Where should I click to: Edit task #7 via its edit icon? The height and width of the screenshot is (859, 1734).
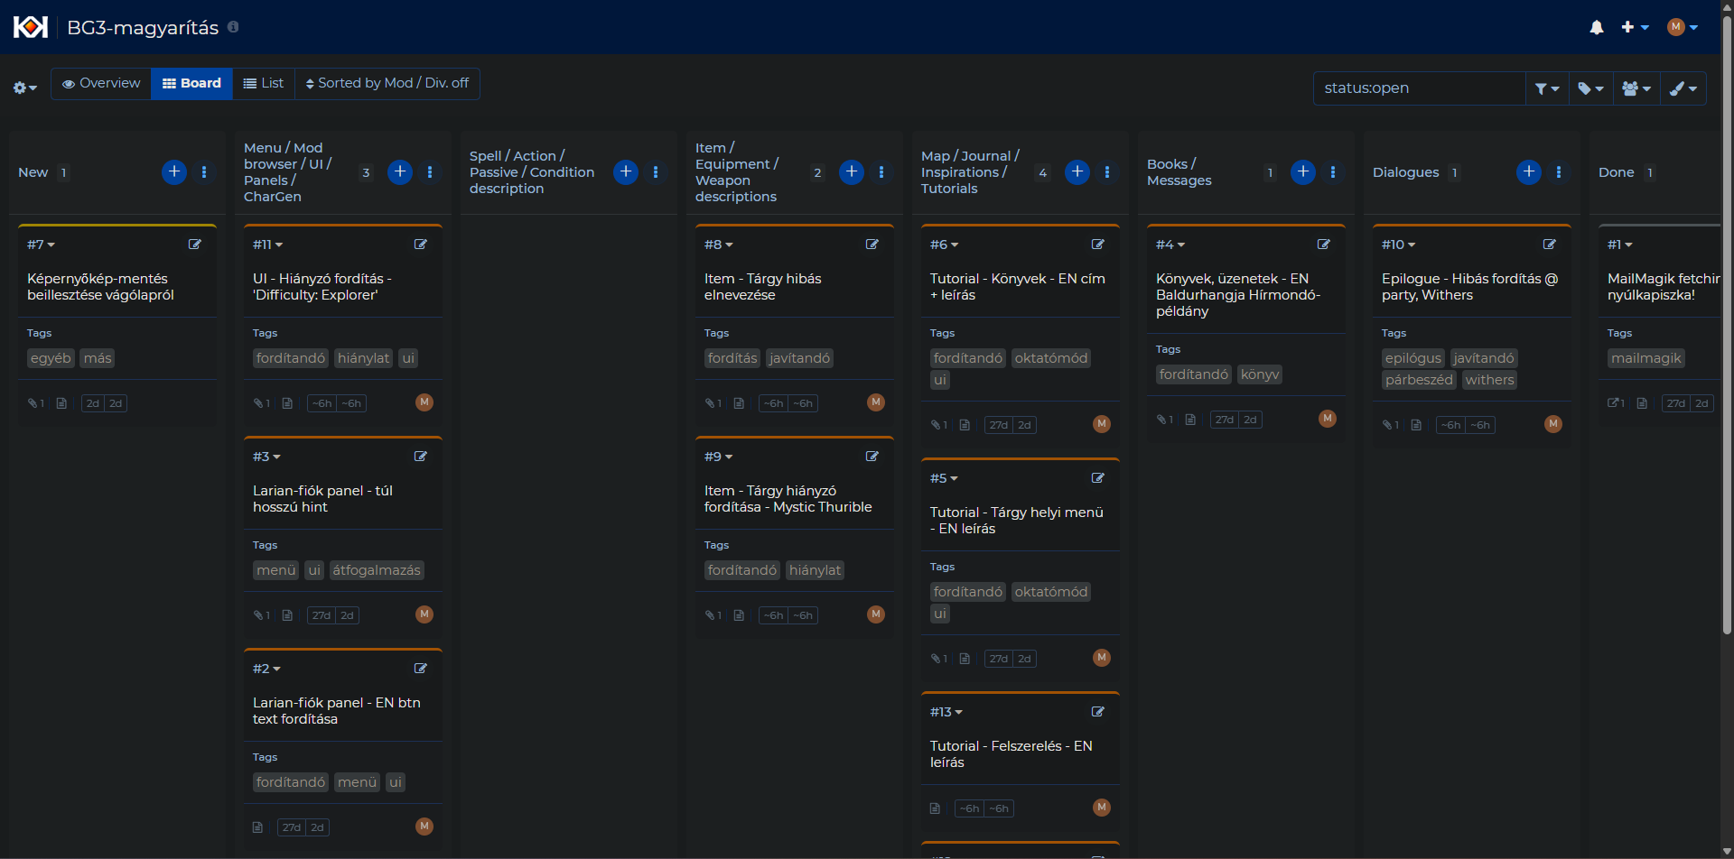pyautogui.click(x=195, y=245)
